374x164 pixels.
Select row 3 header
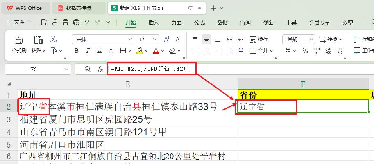(x=9, y=119)
